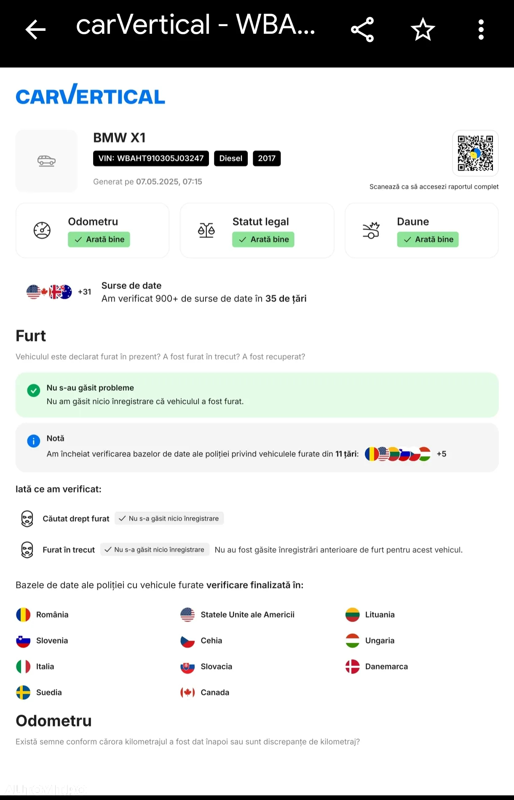Tap the România flag icon
514x800 pixels.
[23, 615]
